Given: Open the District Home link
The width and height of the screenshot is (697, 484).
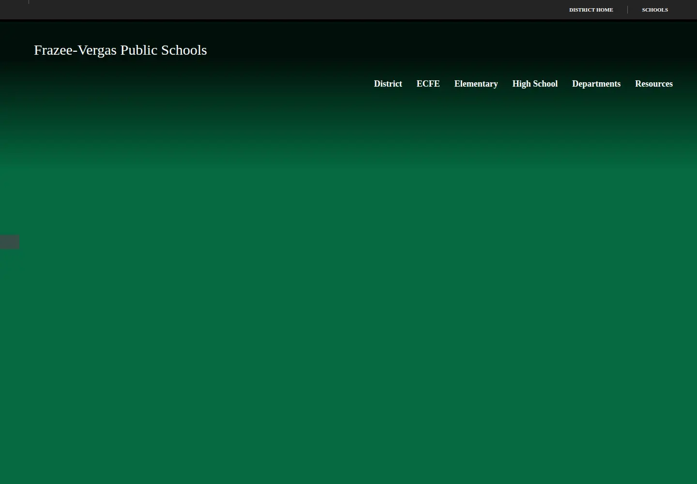Looking at the screenshot, I should click(x=591, y=10).
